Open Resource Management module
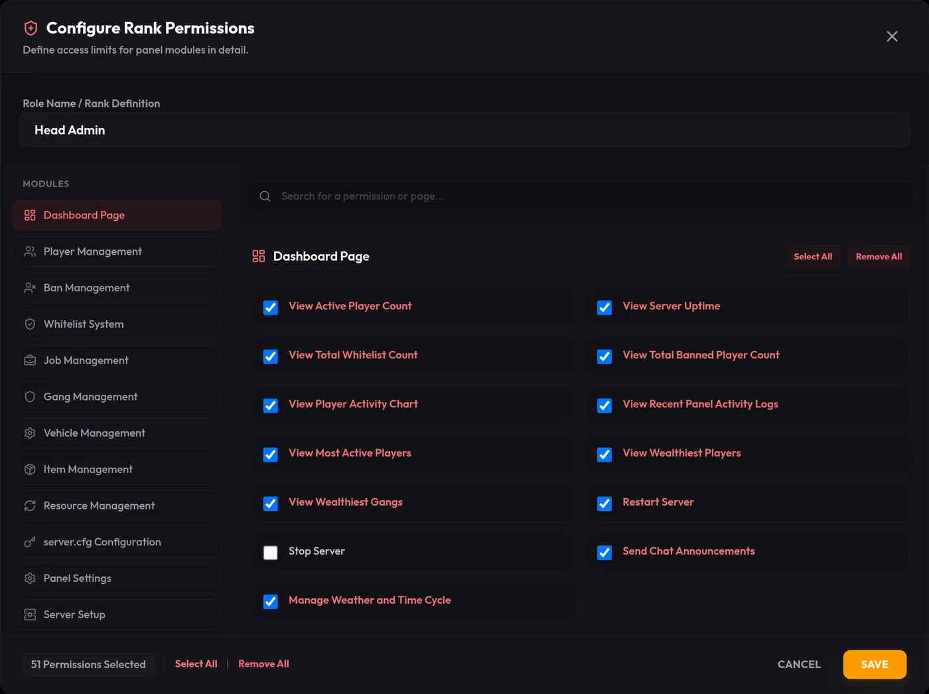This screenshot has height=694, width=929. click(117, 506)
